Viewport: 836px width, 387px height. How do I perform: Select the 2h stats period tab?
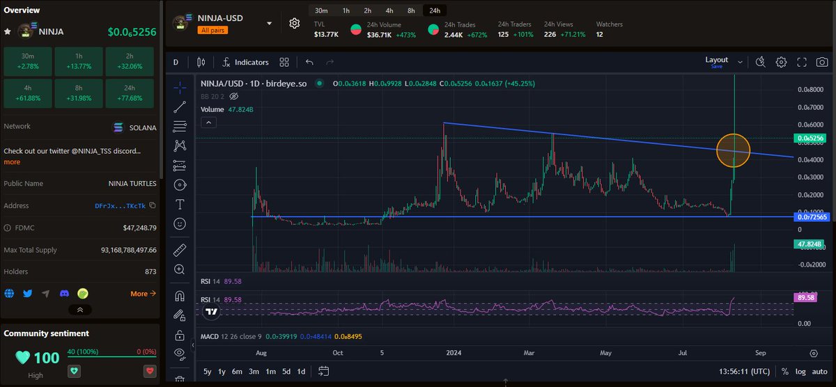pos(367,10)
